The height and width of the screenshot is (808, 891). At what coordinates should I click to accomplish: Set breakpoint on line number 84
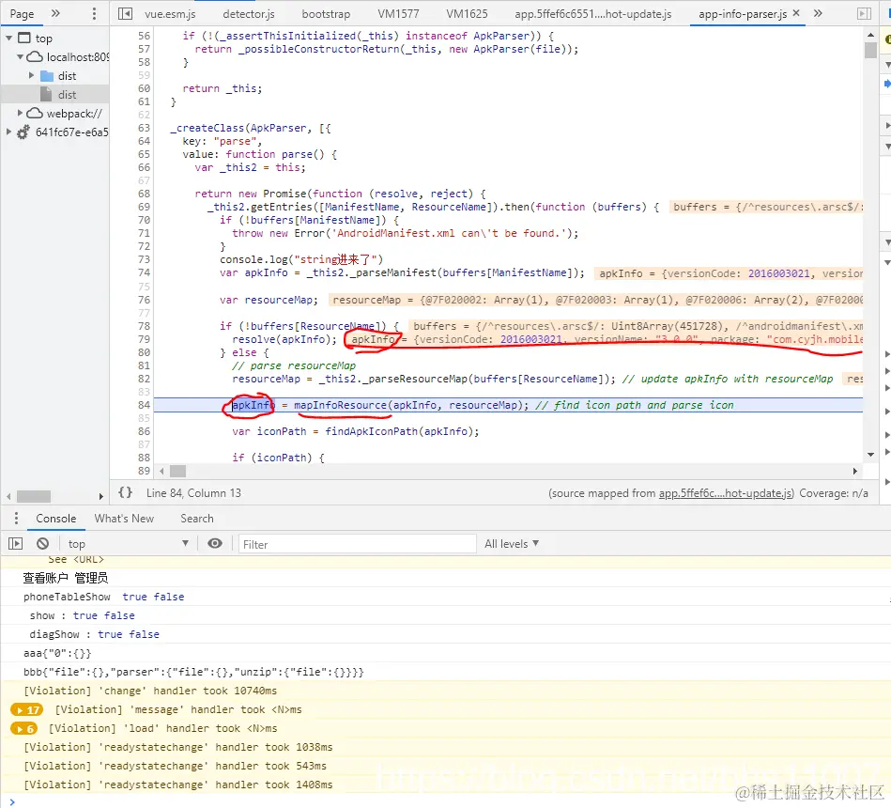pos(144,405)
